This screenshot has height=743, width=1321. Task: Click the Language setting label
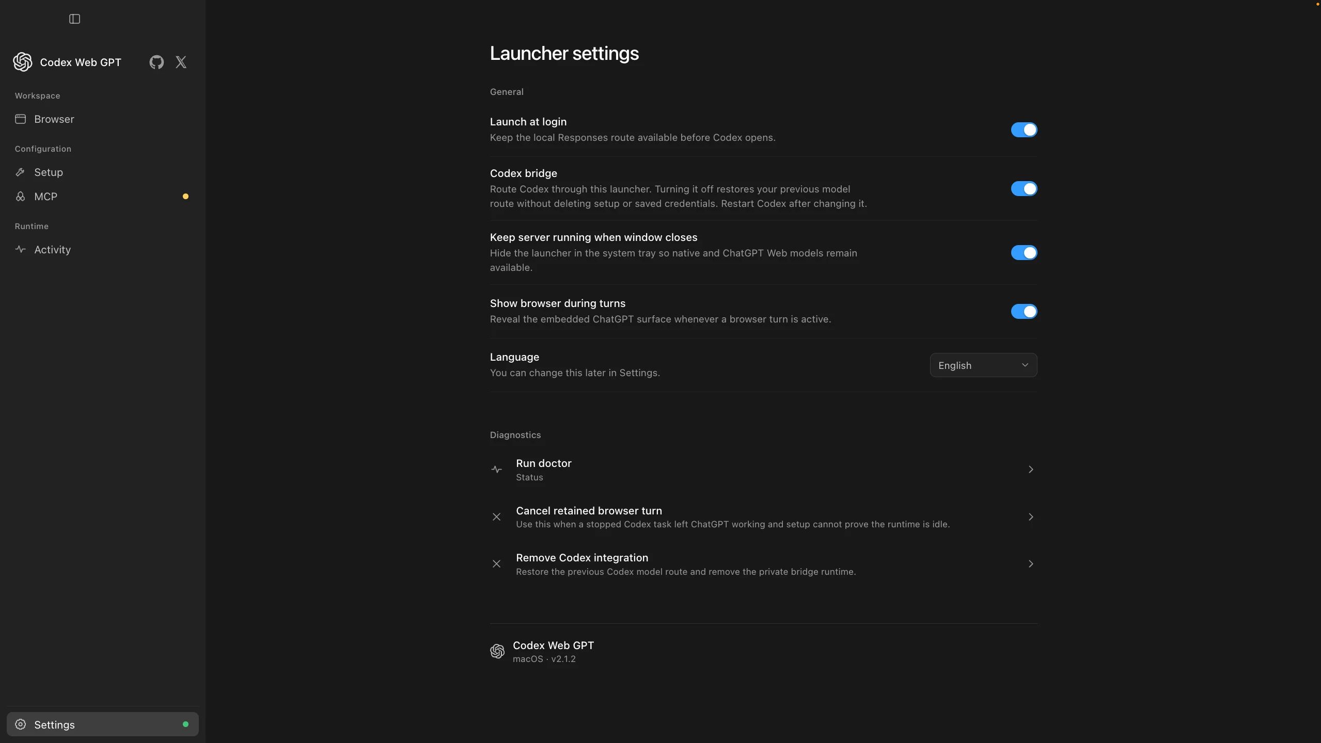[514, 357]
